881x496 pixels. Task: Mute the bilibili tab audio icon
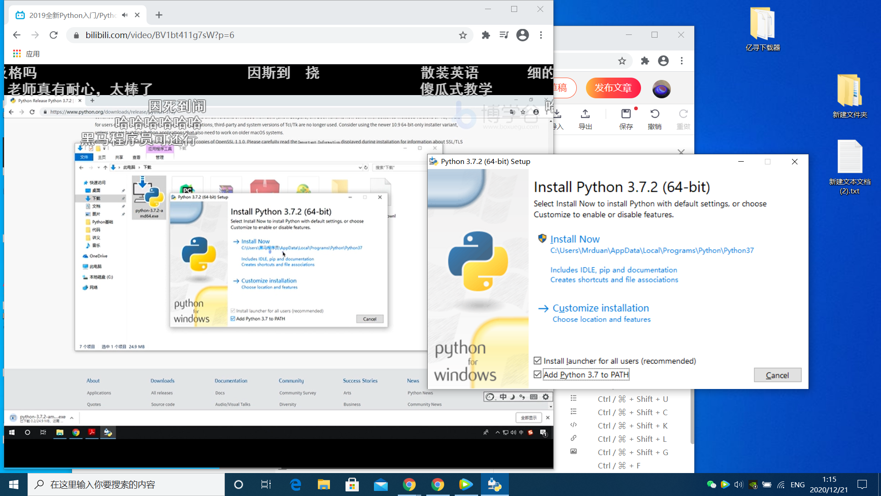click(125, 15)
